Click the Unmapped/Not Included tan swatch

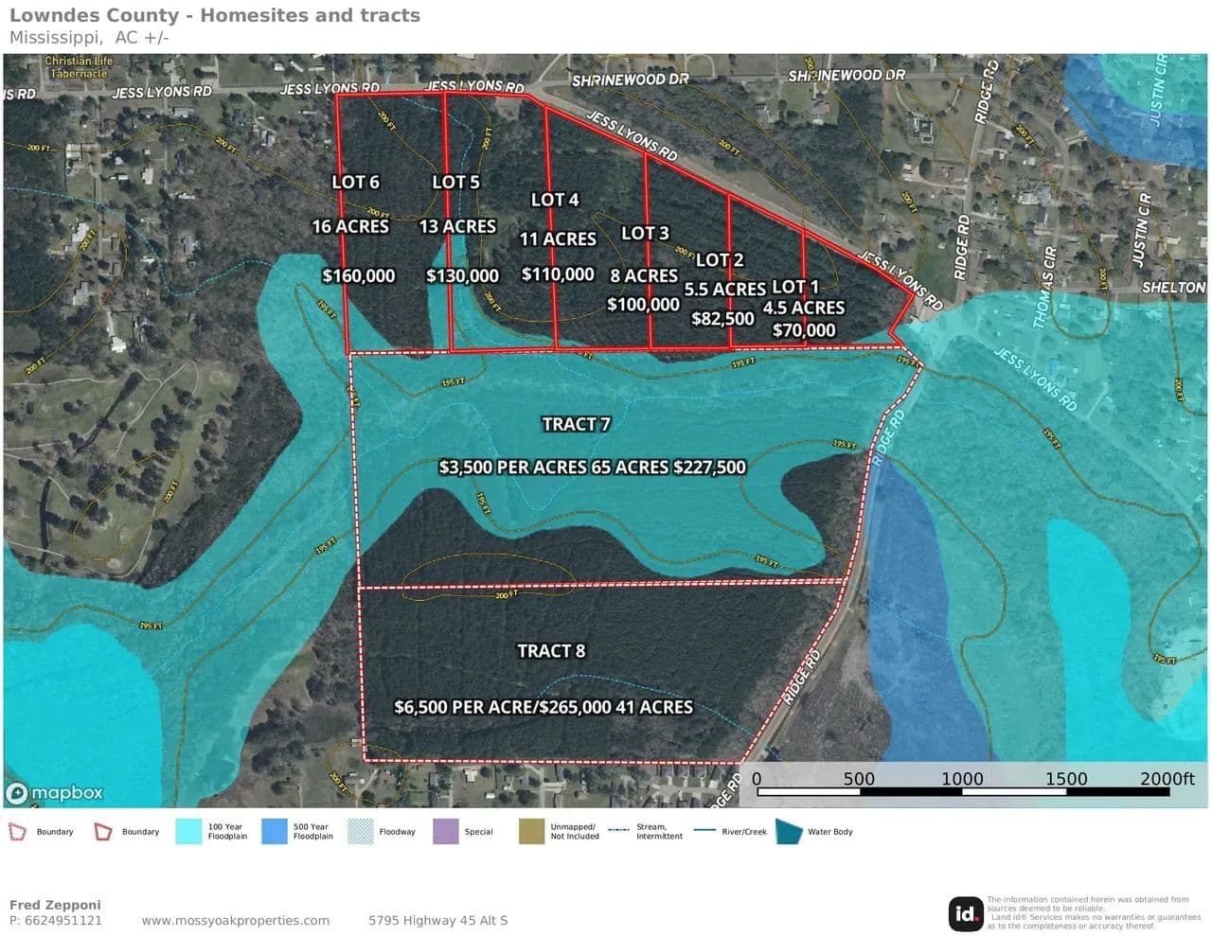pos(531,832)
